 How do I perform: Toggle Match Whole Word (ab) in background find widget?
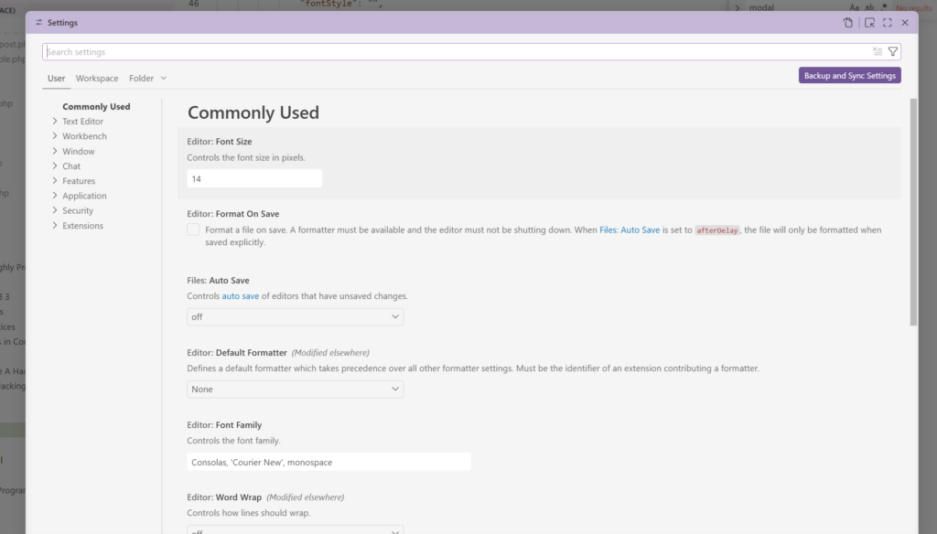pos(869,7)
